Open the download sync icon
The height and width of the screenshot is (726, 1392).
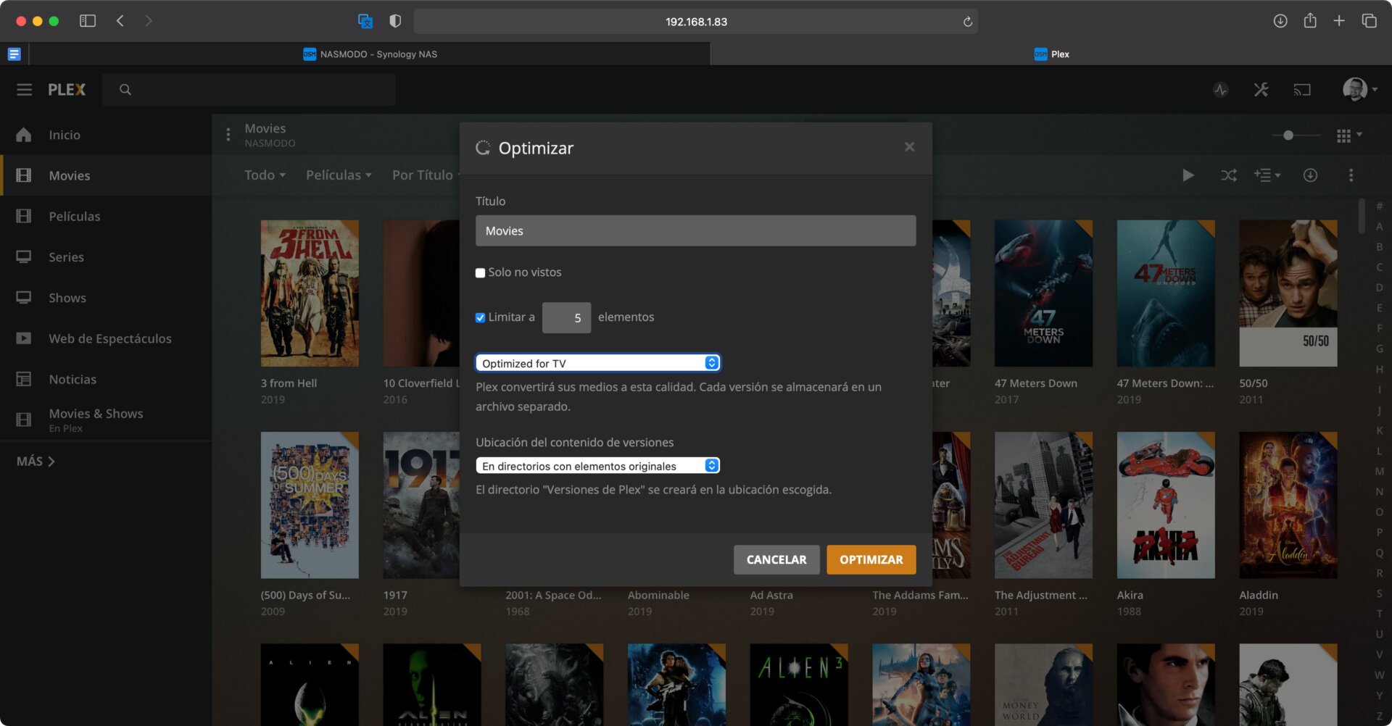pyautogui.click(x=1309, y=175)
